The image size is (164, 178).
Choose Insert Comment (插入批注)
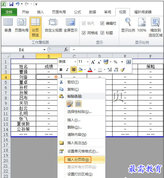tap(82, 143)
